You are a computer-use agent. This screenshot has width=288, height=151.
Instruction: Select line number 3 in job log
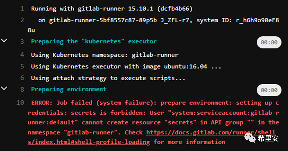click(22, 42)
